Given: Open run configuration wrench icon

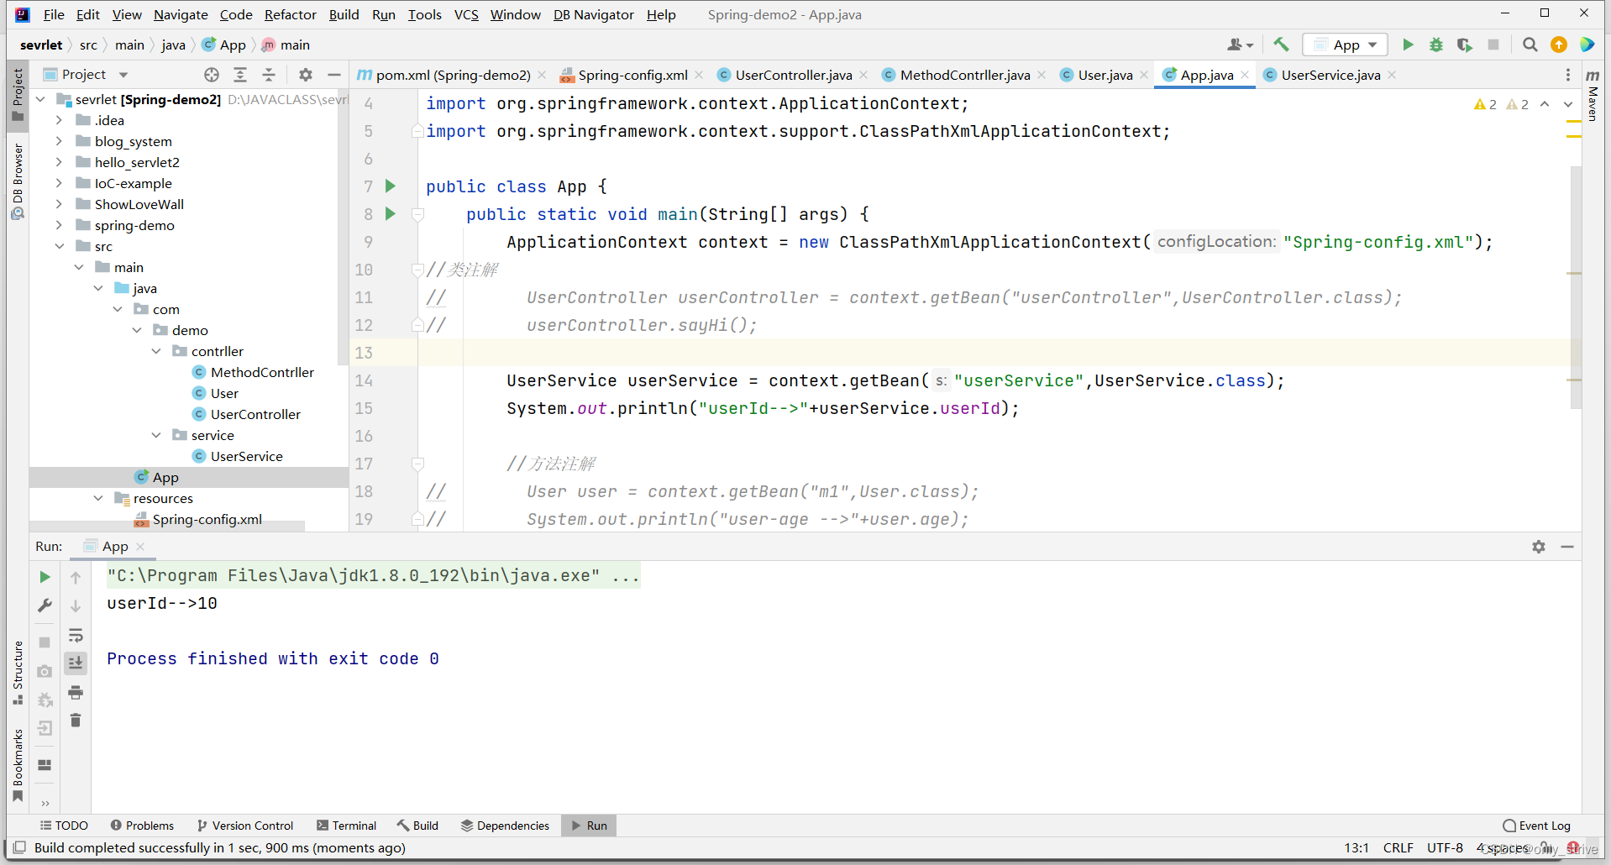Looking at the screenshot, I should pyautogui.click(x=45, y=605).
